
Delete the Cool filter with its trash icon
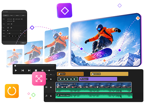point(12,24)
